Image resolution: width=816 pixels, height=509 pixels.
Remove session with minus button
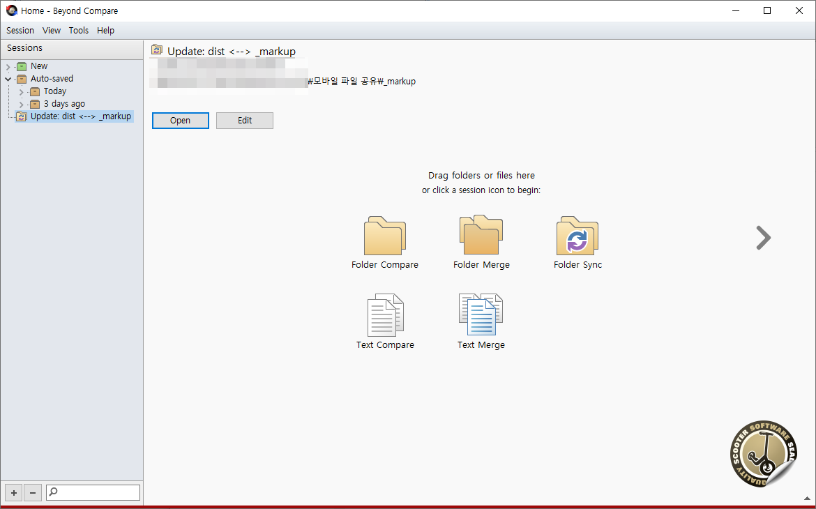tap(33, 492)
